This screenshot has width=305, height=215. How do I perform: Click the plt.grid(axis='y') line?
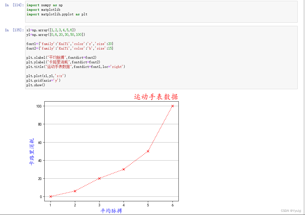coord(43,81)
